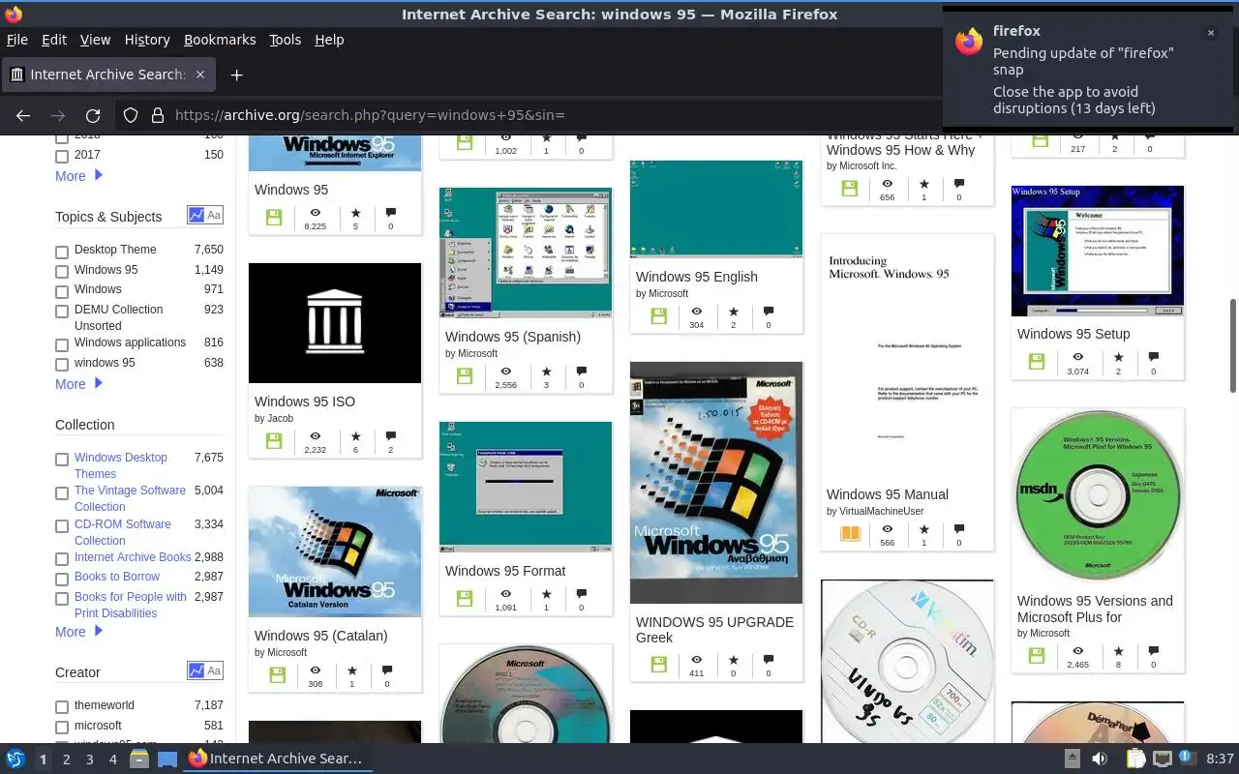Open the WINDOWS 95 UPGRADE Greek cover thumbnail
Image resolution: width=1239 pixels, height=774 pixels.
716,483
